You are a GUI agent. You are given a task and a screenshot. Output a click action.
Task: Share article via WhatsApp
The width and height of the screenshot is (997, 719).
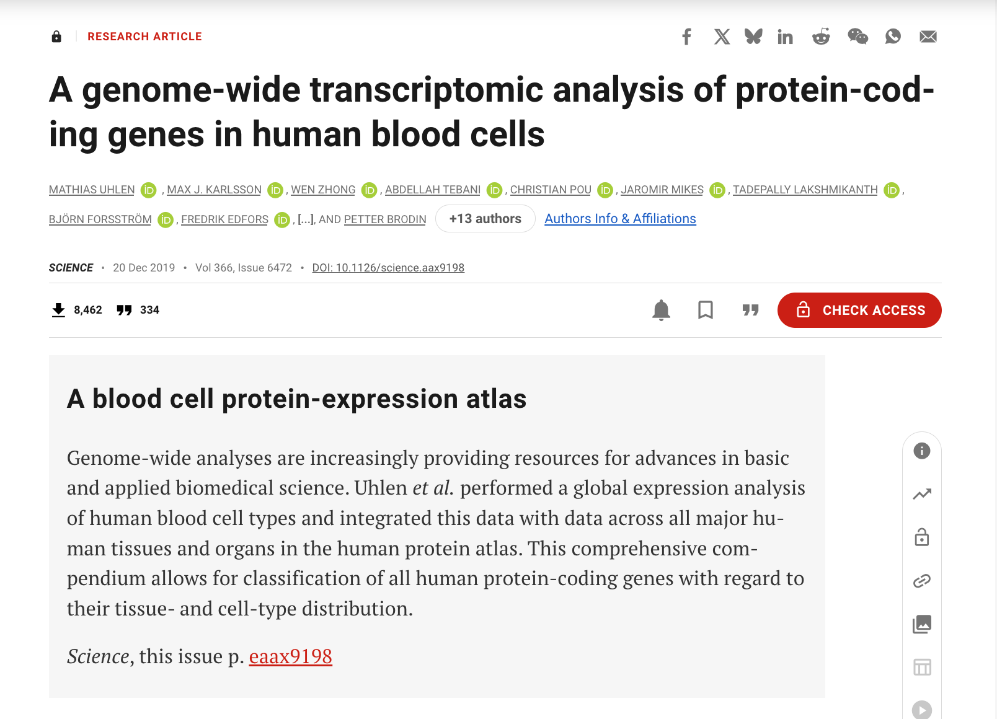point(893,37)
